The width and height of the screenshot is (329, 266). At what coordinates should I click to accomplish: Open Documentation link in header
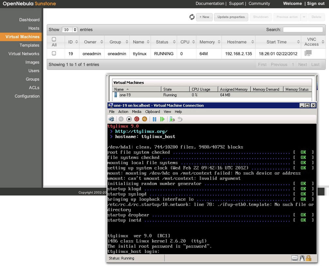[210, 4]
